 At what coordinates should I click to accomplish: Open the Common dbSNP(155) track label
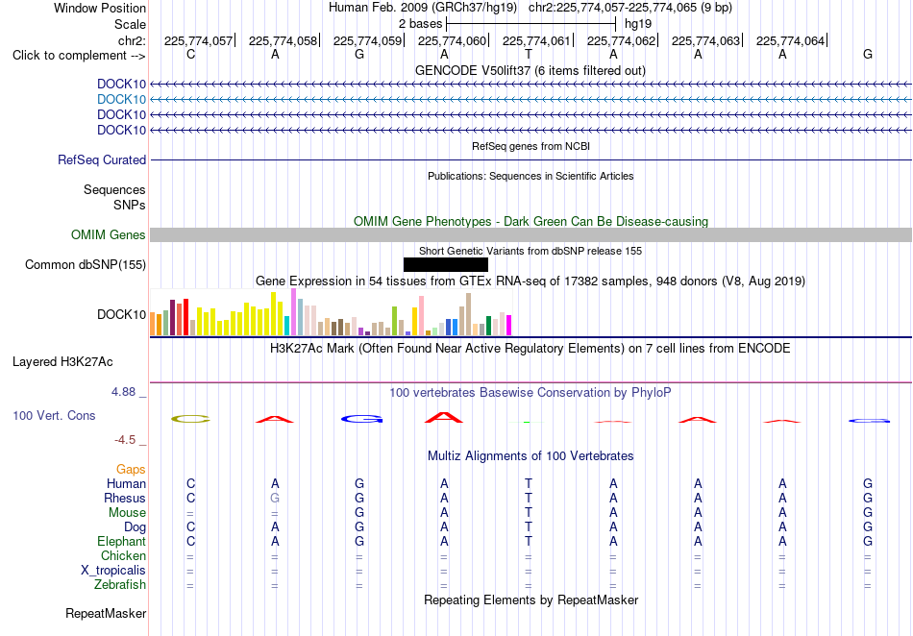click(86, 265)
